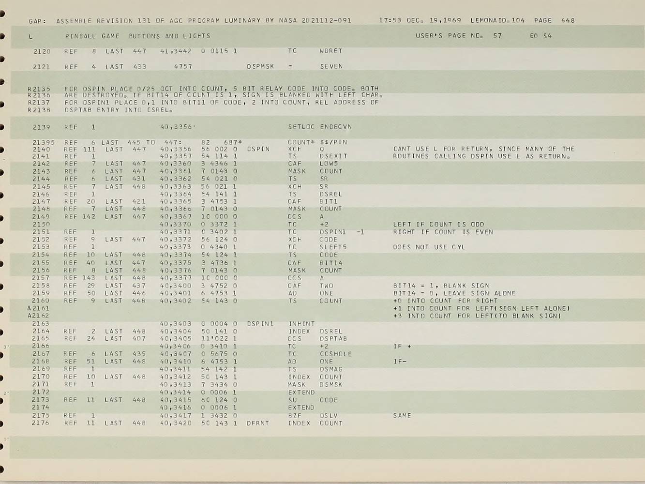Select the comment 'SAME'

[x=402, y=415]
